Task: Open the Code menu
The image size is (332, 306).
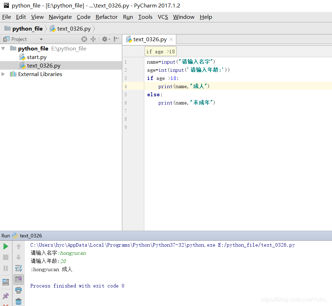Action: tap(84, 17)
